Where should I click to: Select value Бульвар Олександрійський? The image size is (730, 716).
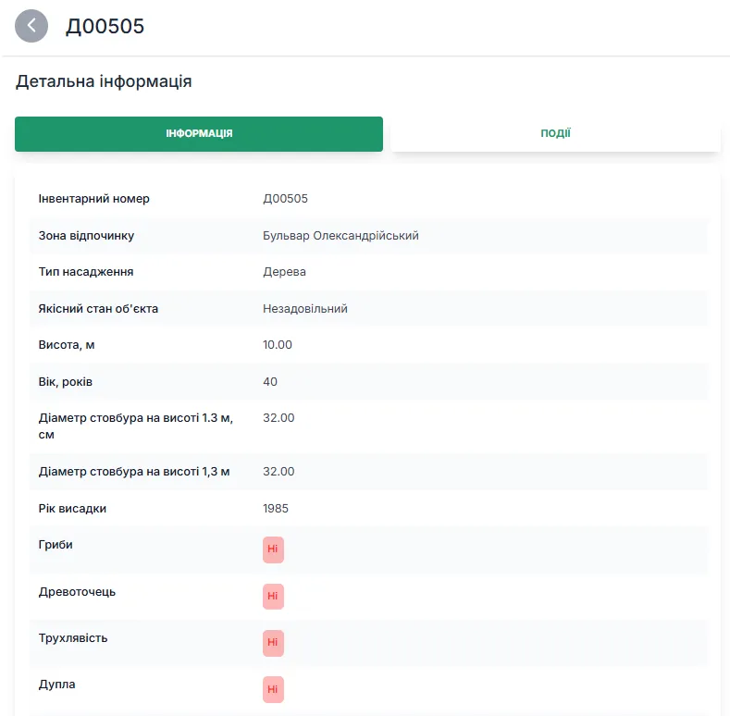pyautogui.click(x=340, y=236)
